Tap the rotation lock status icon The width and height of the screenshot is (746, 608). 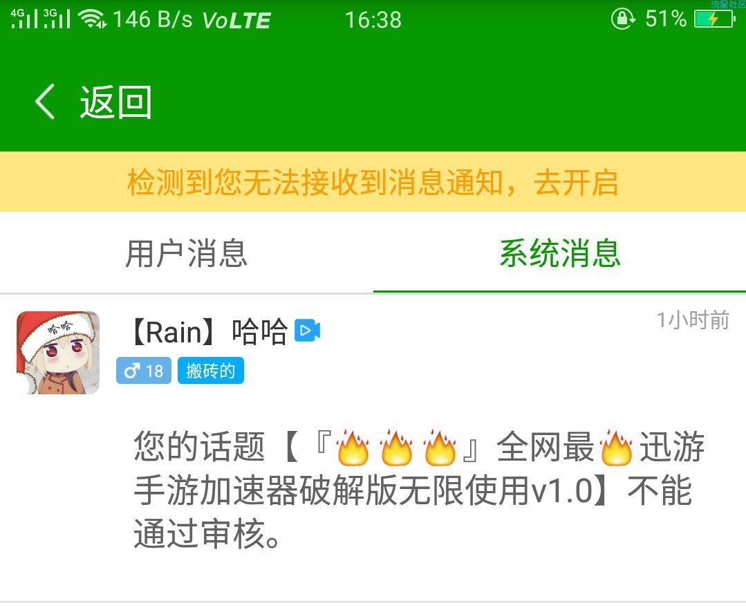click(x=623, y=19)
